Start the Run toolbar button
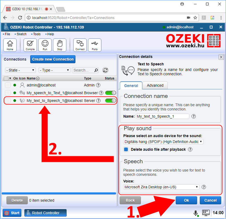The width and height of the screenshot is (226, 219). (x=45, y=45)
